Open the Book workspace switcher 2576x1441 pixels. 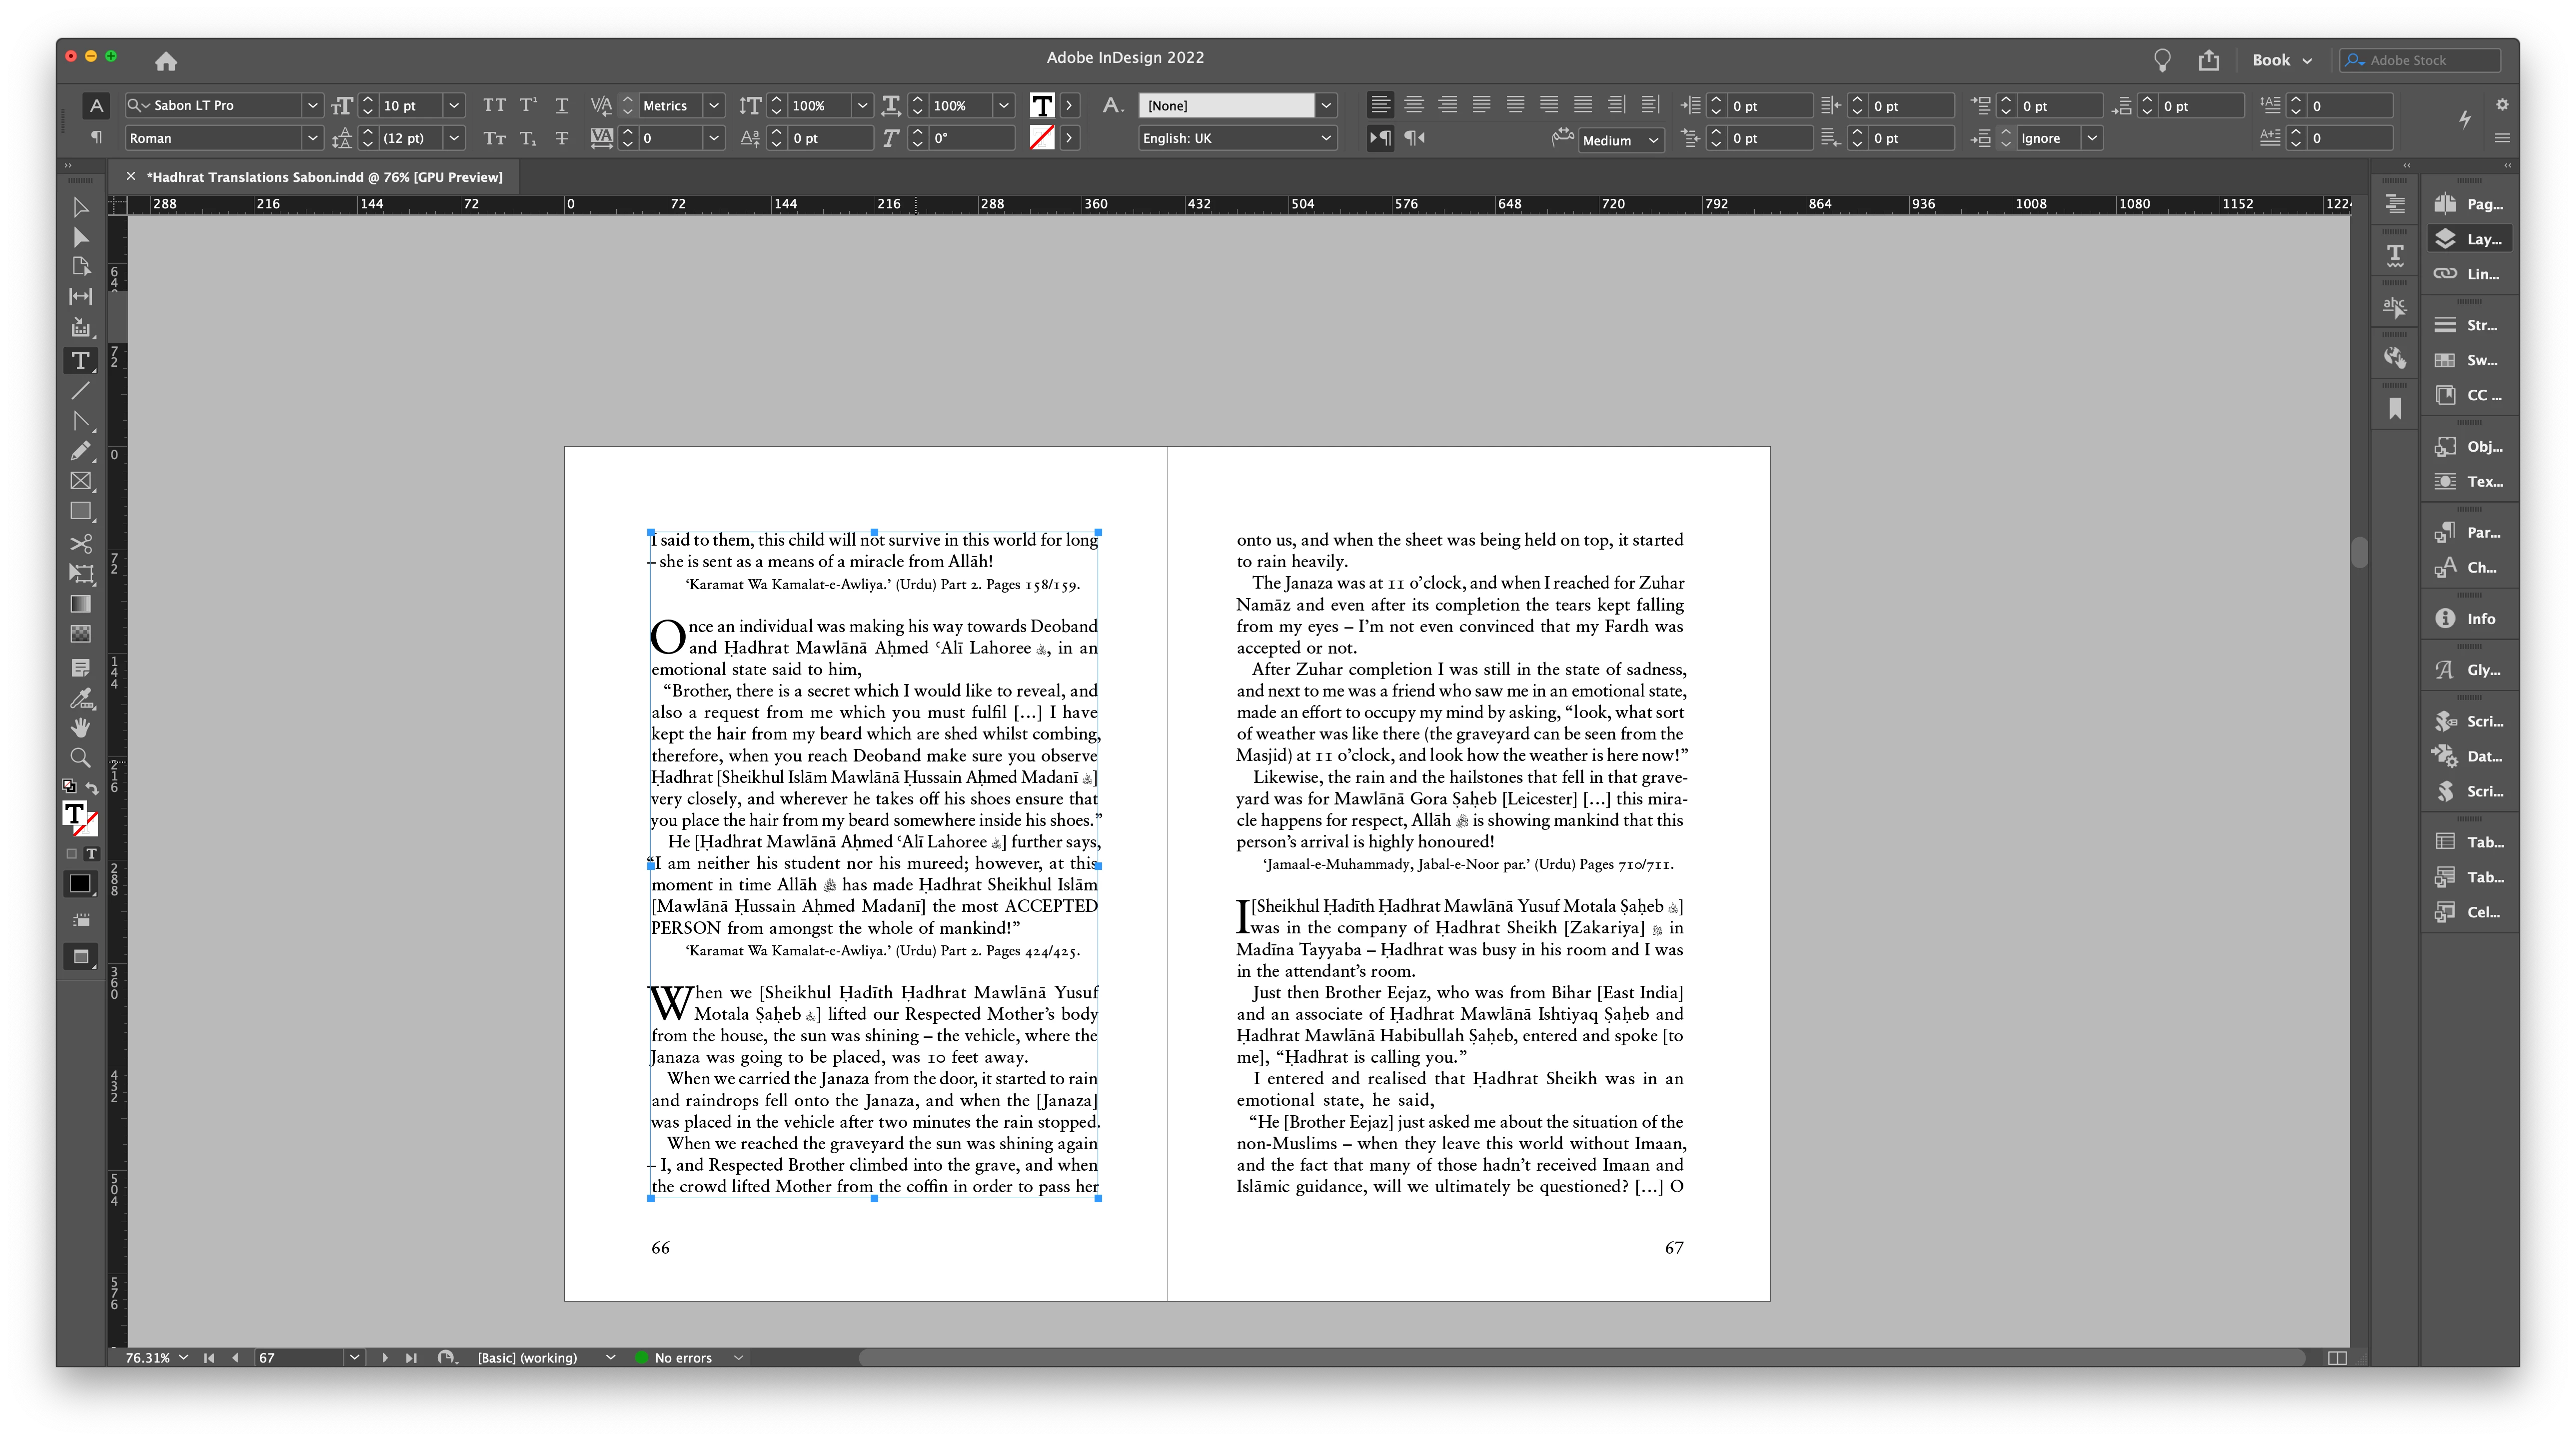(x=2281, y=60)
